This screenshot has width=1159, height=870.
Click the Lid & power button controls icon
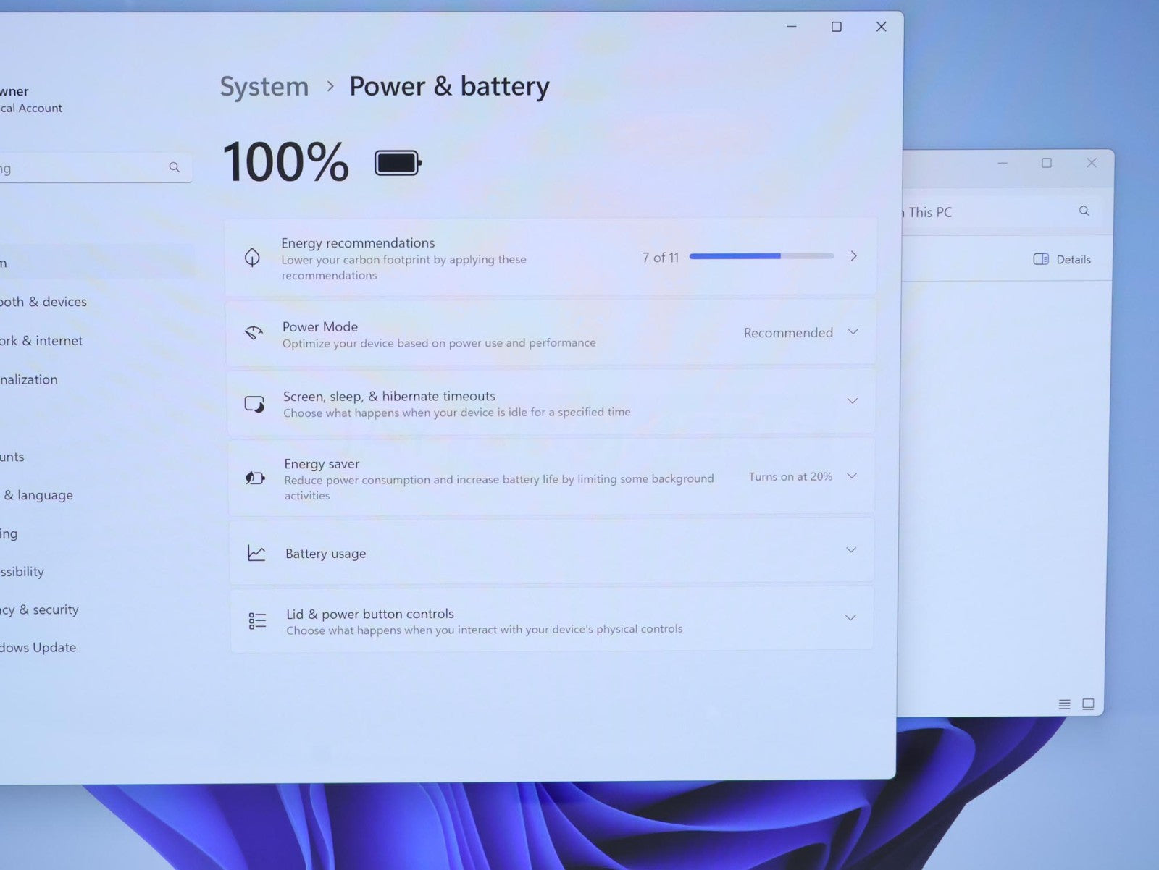[x=257, y=621]
